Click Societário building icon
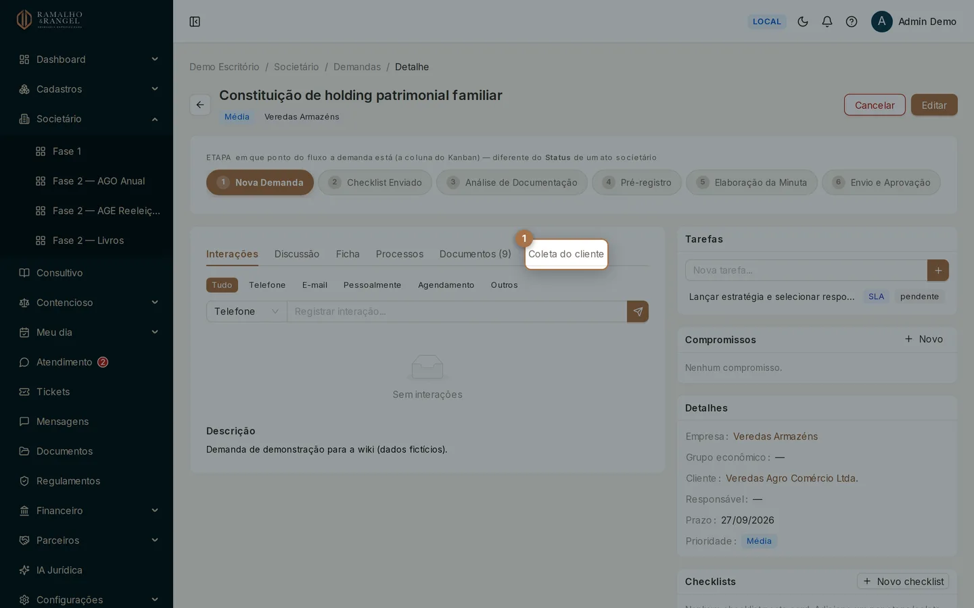The height and width of the screenshot is (608, 974). coord(24,119)
